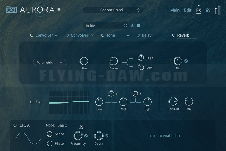
Task: Expand the first Convolver chevron
Action: [x=56, y=35]
